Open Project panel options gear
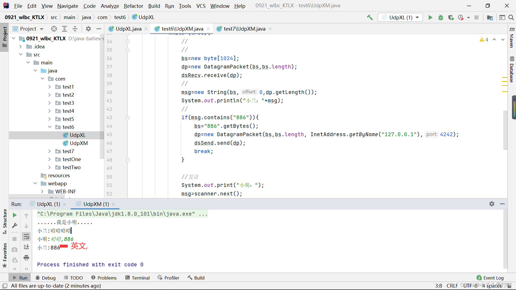This screenshot has width=516, height=290. [88, 29]
